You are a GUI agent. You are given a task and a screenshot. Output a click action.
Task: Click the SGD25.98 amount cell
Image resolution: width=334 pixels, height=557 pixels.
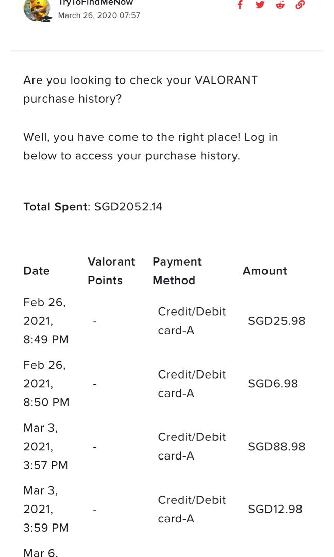[277, 321]
